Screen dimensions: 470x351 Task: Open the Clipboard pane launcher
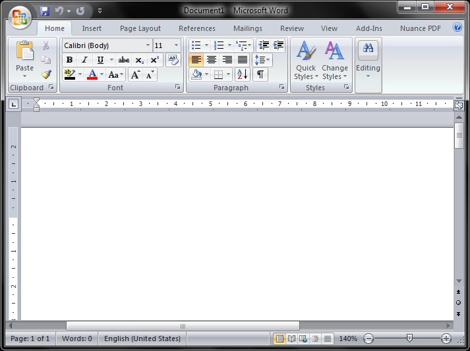point(51,87)
